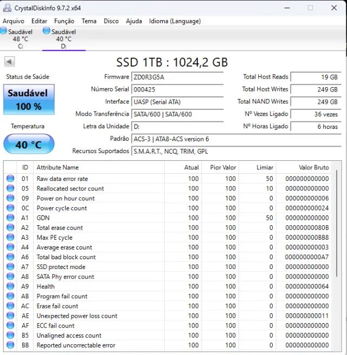Viewport: 347px width, 355px height.
Task: Click the ID column header
Action: [25, 167]
